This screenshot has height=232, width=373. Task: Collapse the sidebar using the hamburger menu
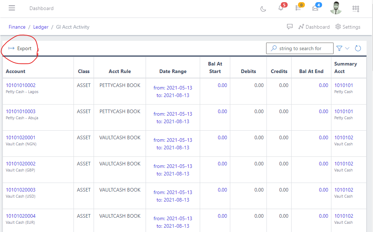tap(12, 8)
